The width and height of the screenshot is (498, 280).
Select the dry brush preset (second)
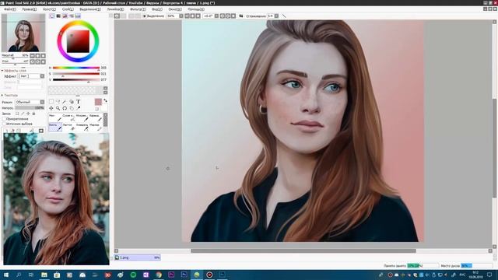point(68,117)
